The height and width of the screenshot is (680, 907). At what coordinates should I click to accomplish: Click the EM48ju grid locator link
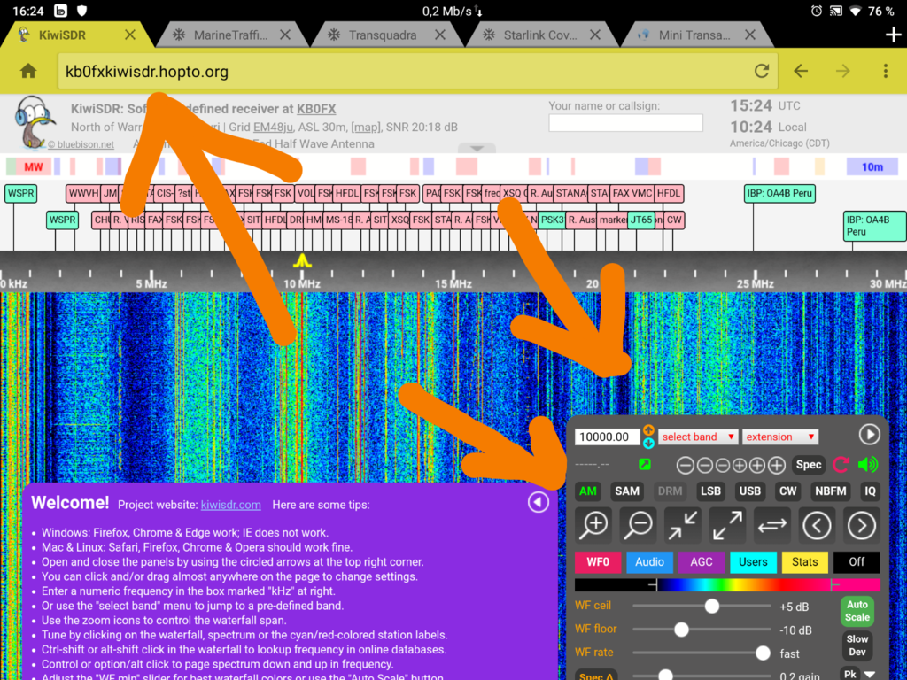pos(273,127)
